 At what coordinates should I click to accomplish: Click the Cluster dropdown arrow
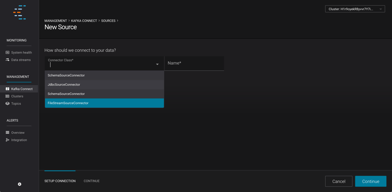380,9
